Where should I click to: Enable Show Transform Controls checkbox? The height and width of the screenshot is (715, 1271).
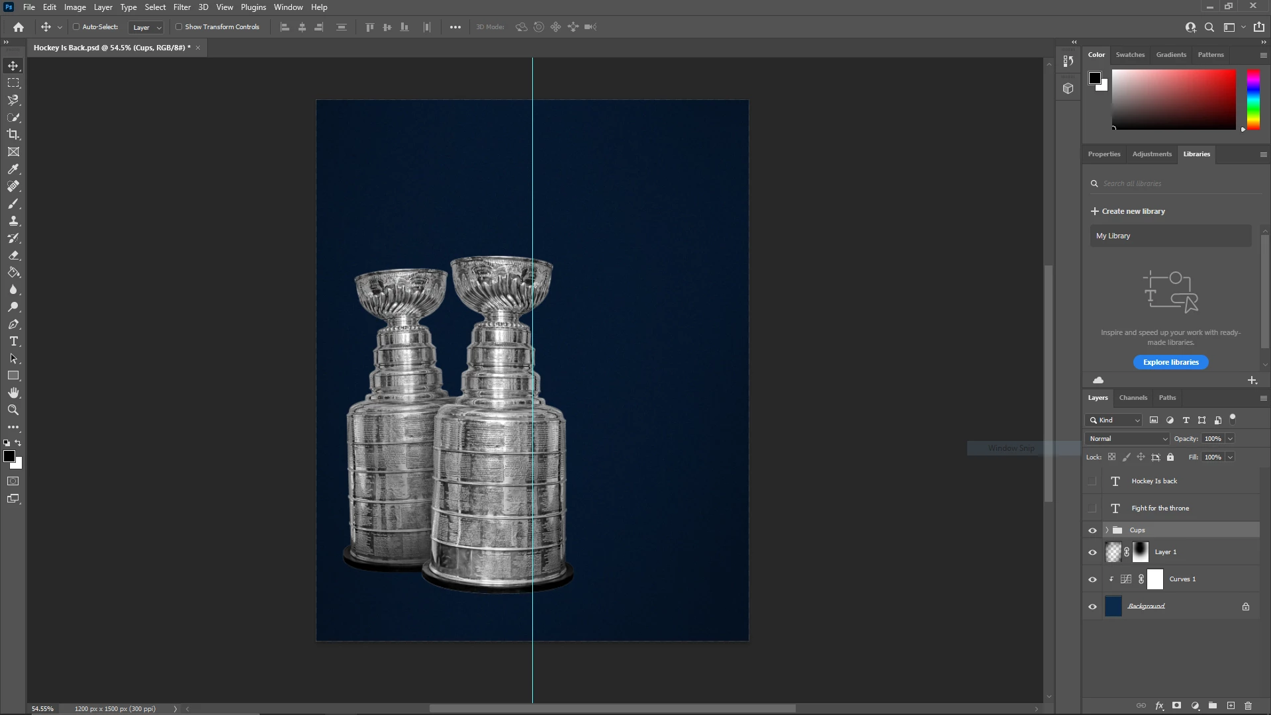tap(179, 27)
